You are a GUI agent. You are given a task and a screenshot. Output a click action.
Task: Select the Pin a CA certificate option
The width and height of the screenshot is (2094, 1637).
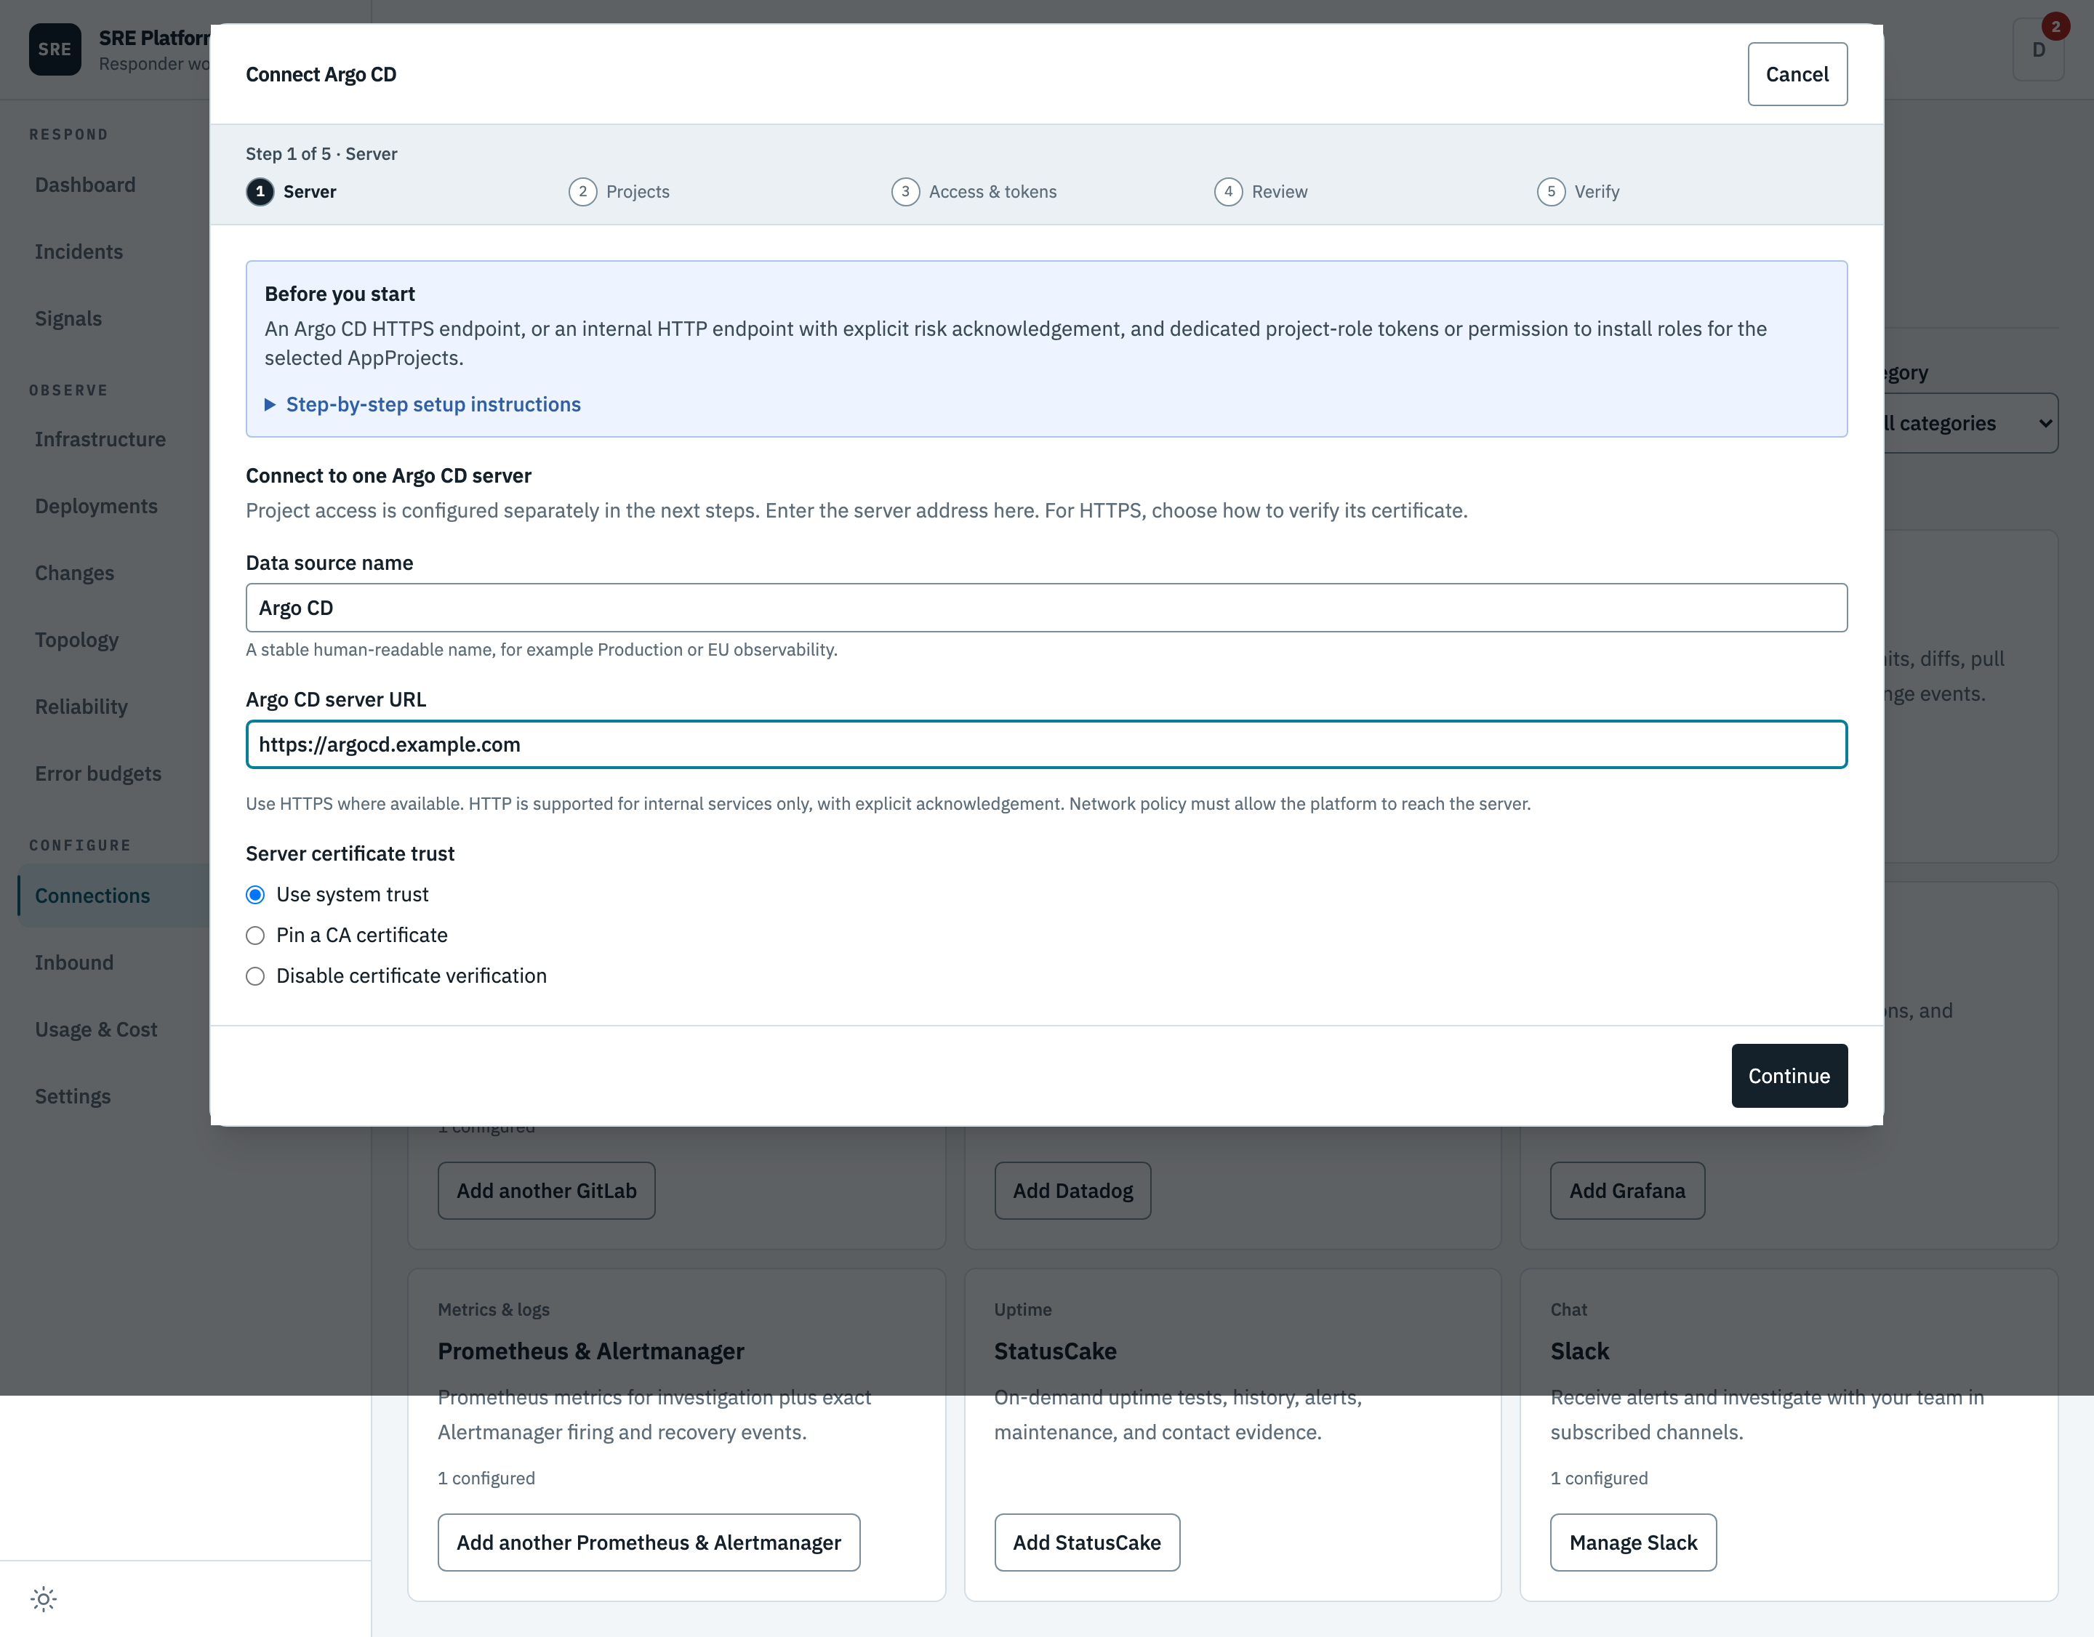click(255, 936)
